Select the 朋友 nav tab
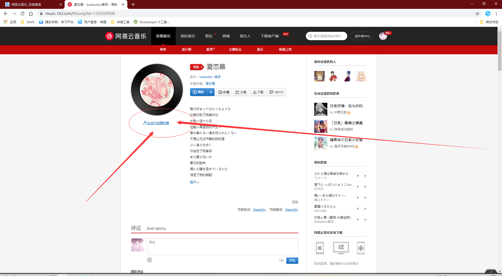The width and height of the screenshot is (502, 276). click(209, 36)
